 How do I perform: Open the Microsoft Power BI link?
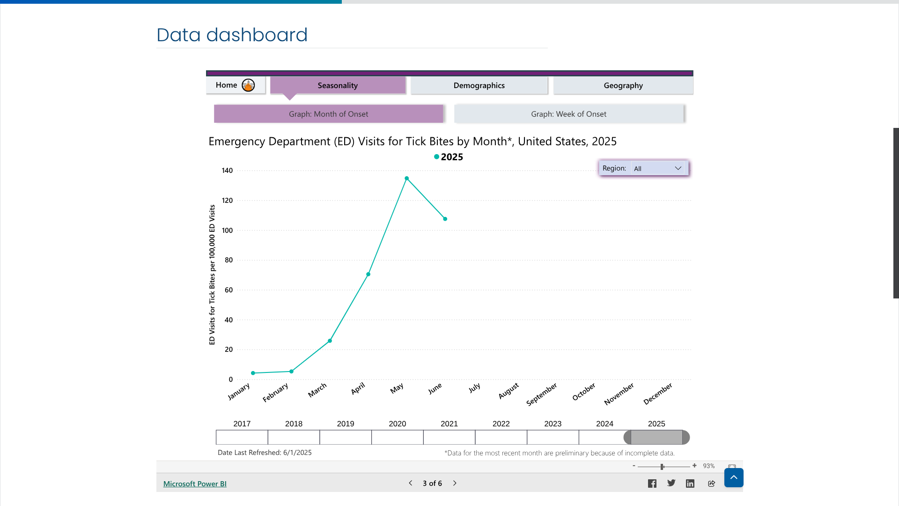pyautogui.click(x=195, y=484)
